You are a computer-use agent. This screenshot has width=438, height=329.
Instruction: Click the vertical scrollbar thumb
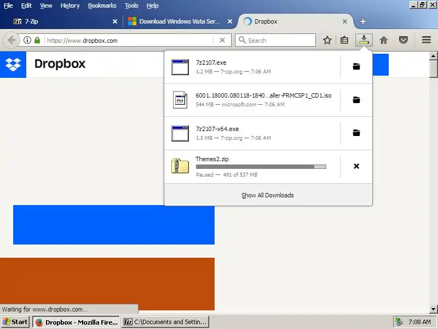(x=433, y=69)
